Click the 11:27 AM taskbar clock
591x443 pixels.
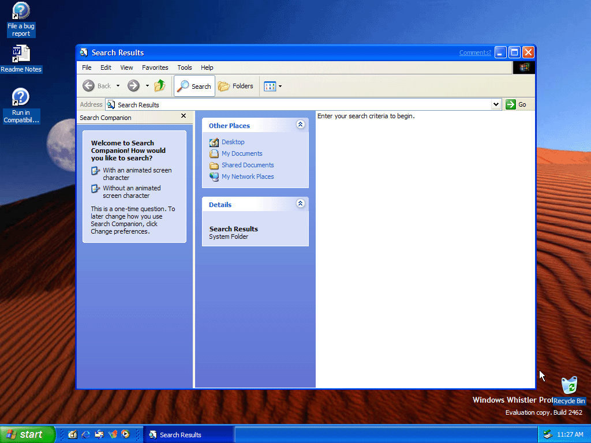[x=570, y=435]
